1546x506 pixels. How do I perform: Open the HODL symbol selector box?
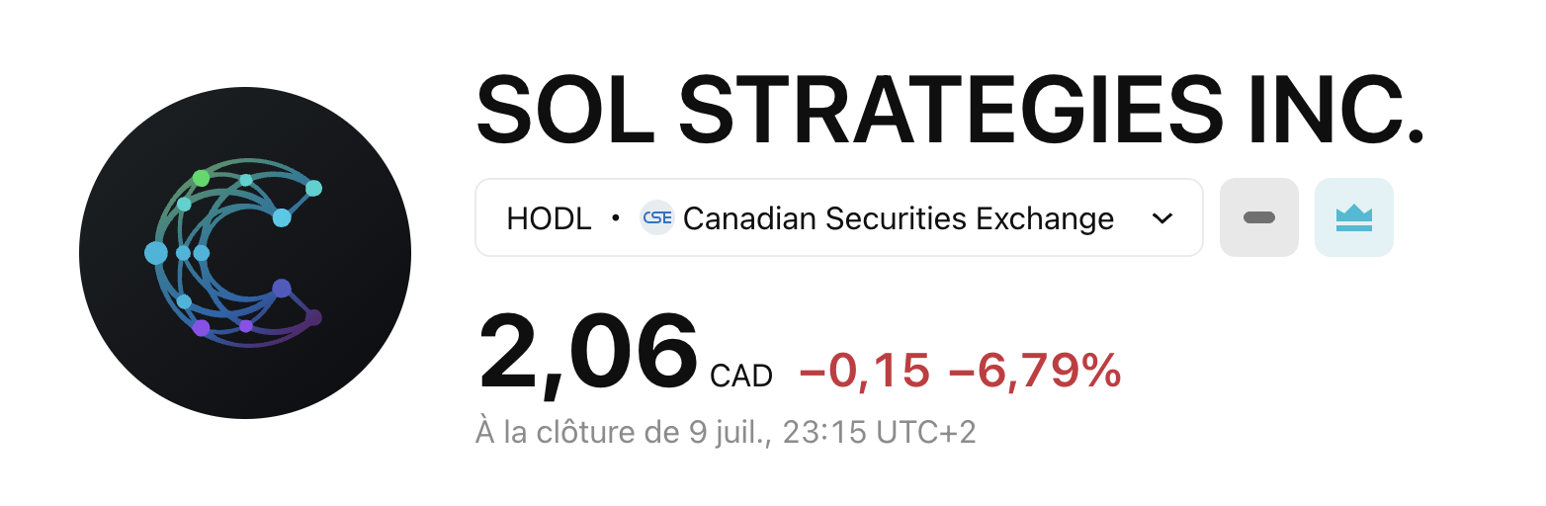pos(839,217)
